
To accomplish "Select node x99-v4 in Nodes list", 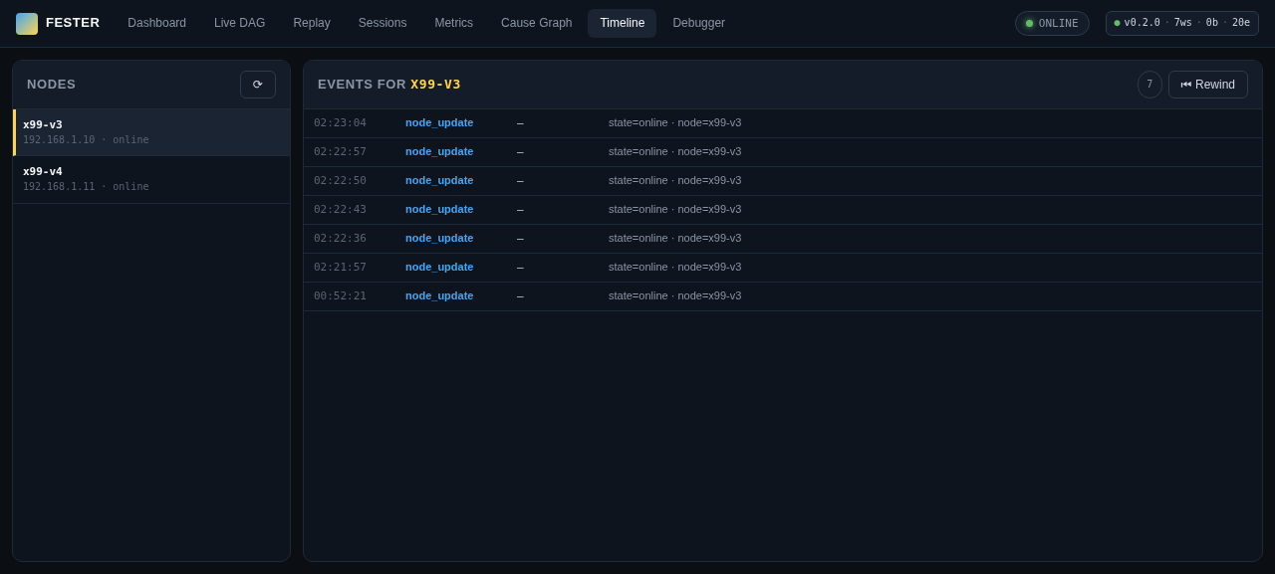I will (151, 179).
